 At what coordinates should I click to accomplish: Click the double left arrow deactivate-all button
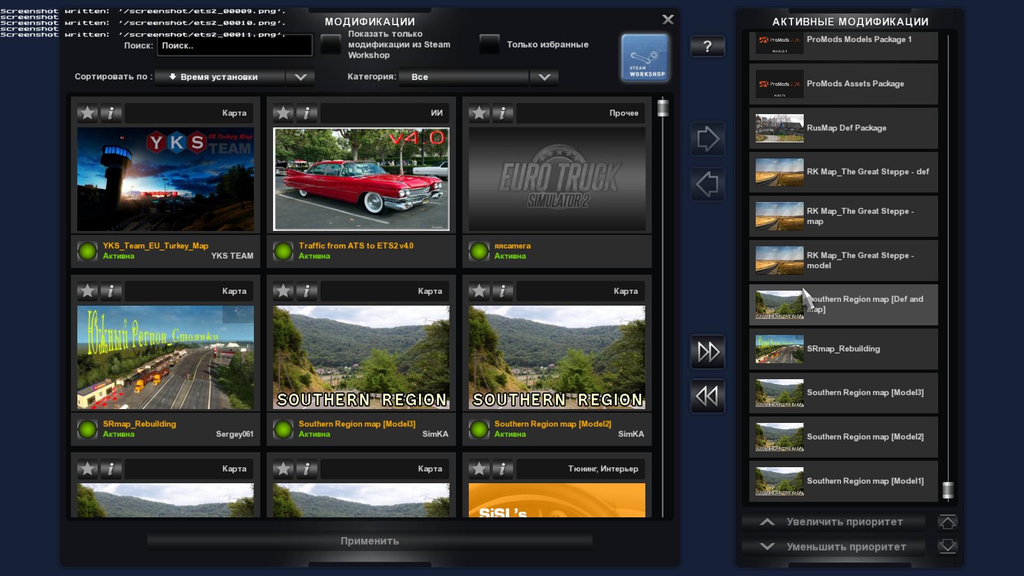tap(707, 396)
